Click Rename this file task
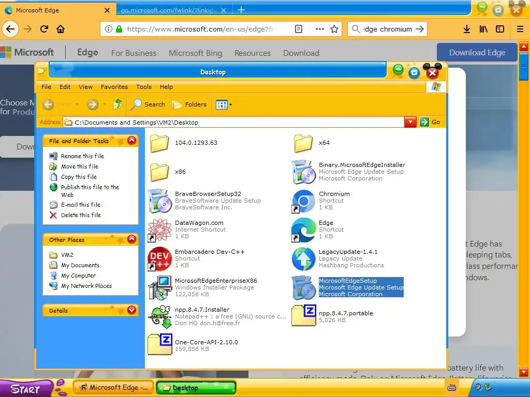The height and width of the screenshot is (397, 530). coord(77,156)
